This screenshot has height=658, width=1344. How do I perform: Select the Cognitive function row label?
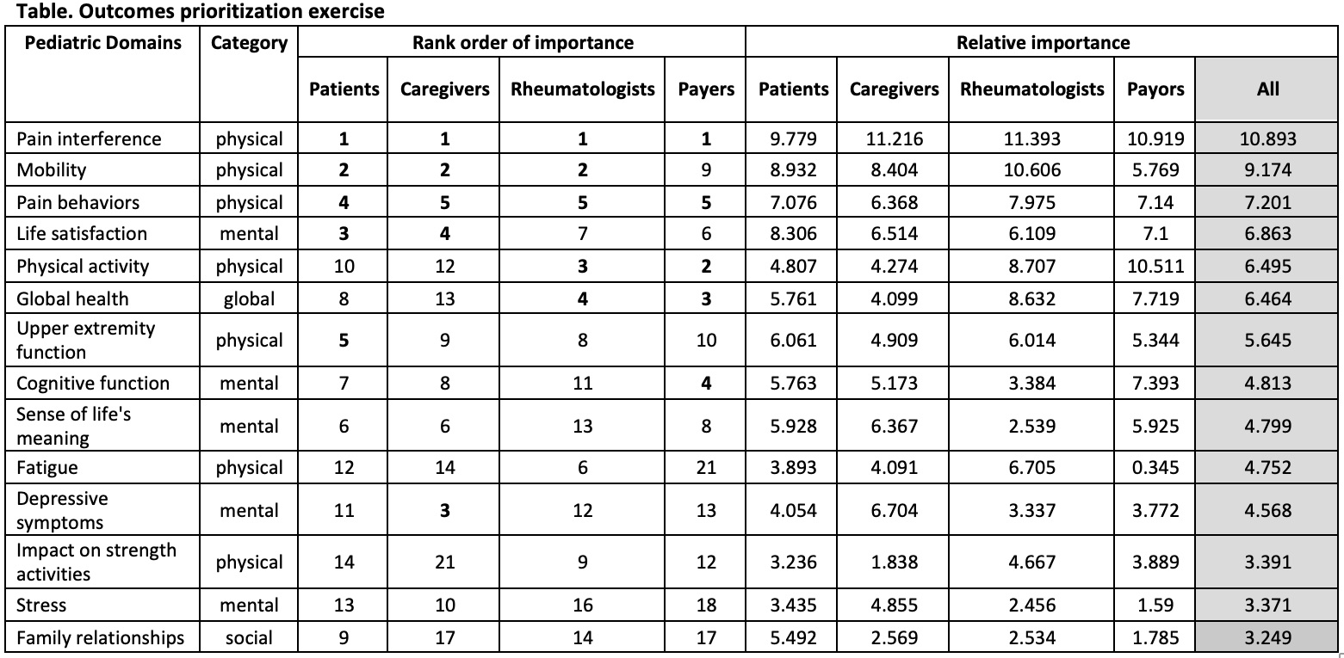[93, 383]
